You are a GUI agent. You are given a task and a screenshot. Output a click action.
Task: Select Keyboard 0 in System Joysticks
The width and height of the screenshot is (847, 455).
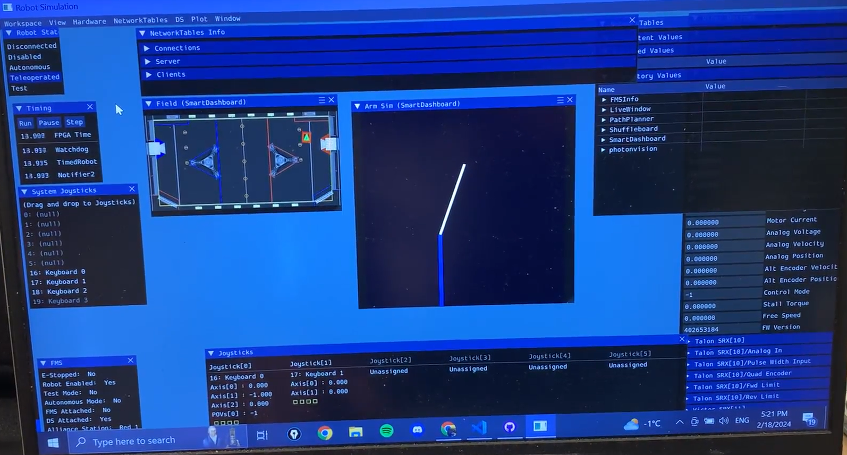[58, 272]
